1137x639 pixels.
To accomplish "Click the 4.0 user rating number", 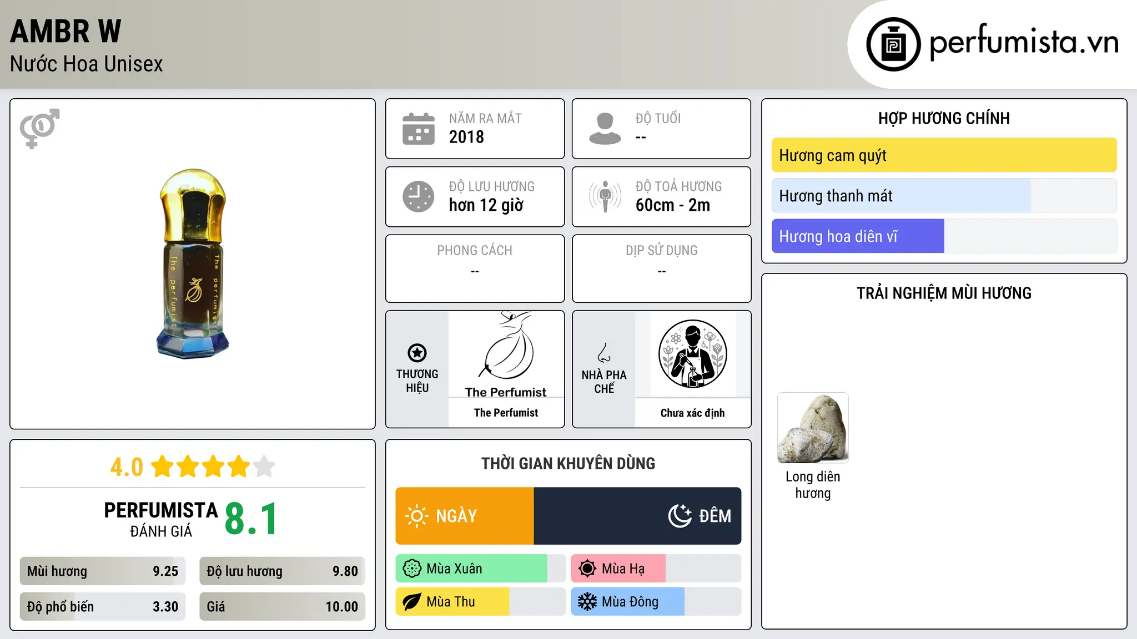I will click(127, 467).
